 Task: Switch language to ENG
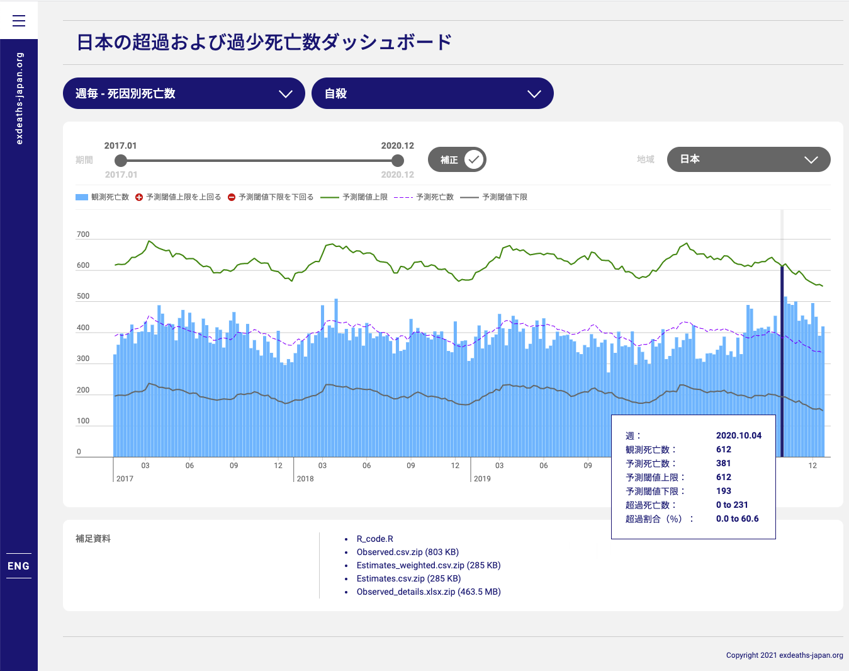(19, 566)
